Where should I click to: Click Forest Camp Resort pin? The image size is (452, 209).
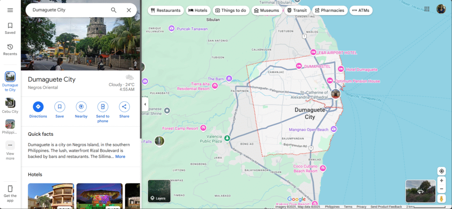click(x=203, y=128)
